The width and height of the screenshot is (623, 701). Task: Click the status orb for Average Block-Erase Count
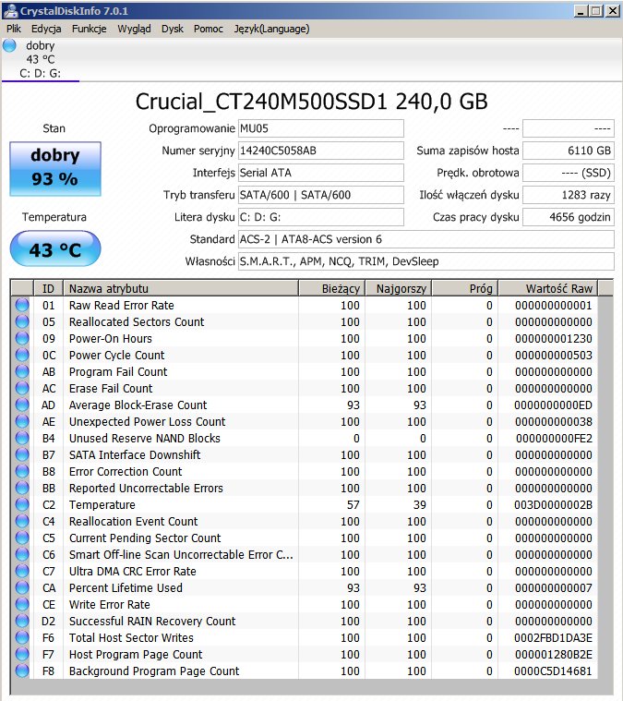click(x=22, y=405)
